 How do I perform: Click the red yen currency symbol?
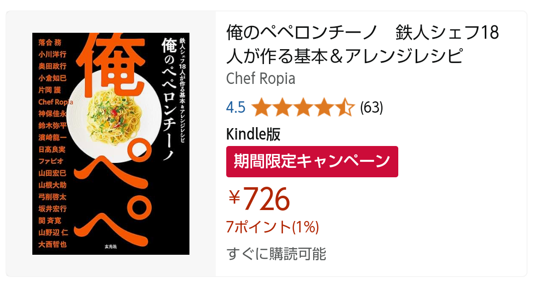coord(234,198)
